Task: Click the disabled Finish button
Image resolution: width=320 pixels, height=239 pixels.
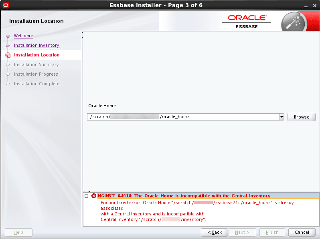Action: 272,232
